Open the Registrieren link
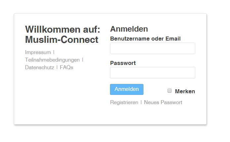Screen dimensions: 230x142 coord(124,102)
